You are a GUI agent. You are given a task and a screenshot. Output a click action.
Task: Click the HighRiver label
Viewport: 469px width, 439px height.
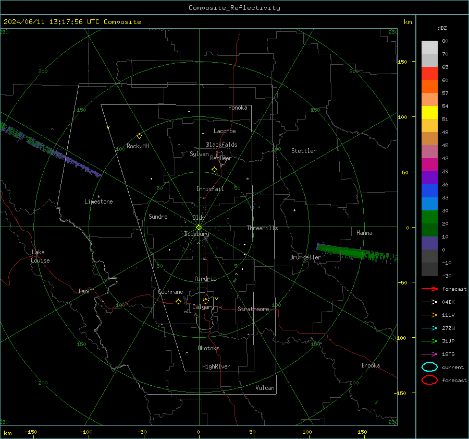(216, 366)
